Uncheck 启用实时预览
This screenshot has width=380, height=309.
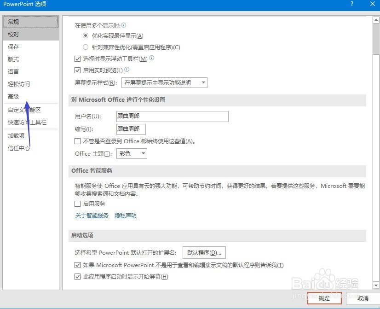[78, 70]
